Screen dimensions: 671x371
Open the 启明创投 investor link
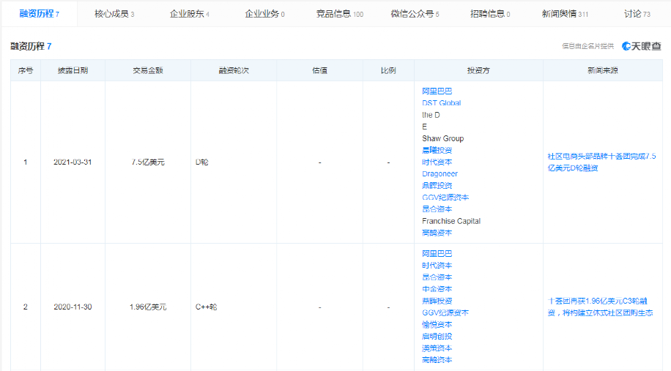click(437, 337)
